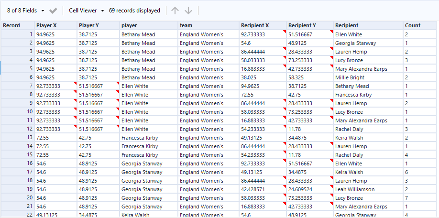Click the Record column header
Image resolution: width=439 pixels, height=218 pixels.
(x=17, y=25)
